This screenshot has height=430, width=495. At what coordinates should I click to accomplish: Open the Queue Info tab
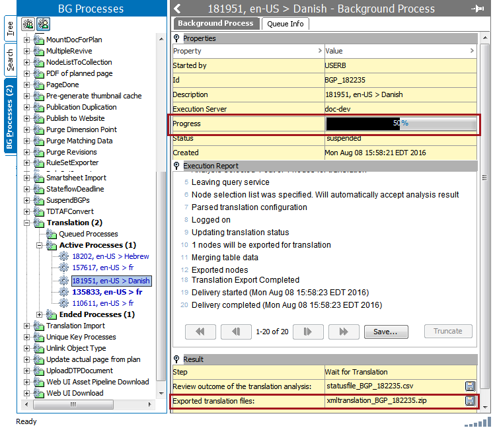[x=285, y=24]
